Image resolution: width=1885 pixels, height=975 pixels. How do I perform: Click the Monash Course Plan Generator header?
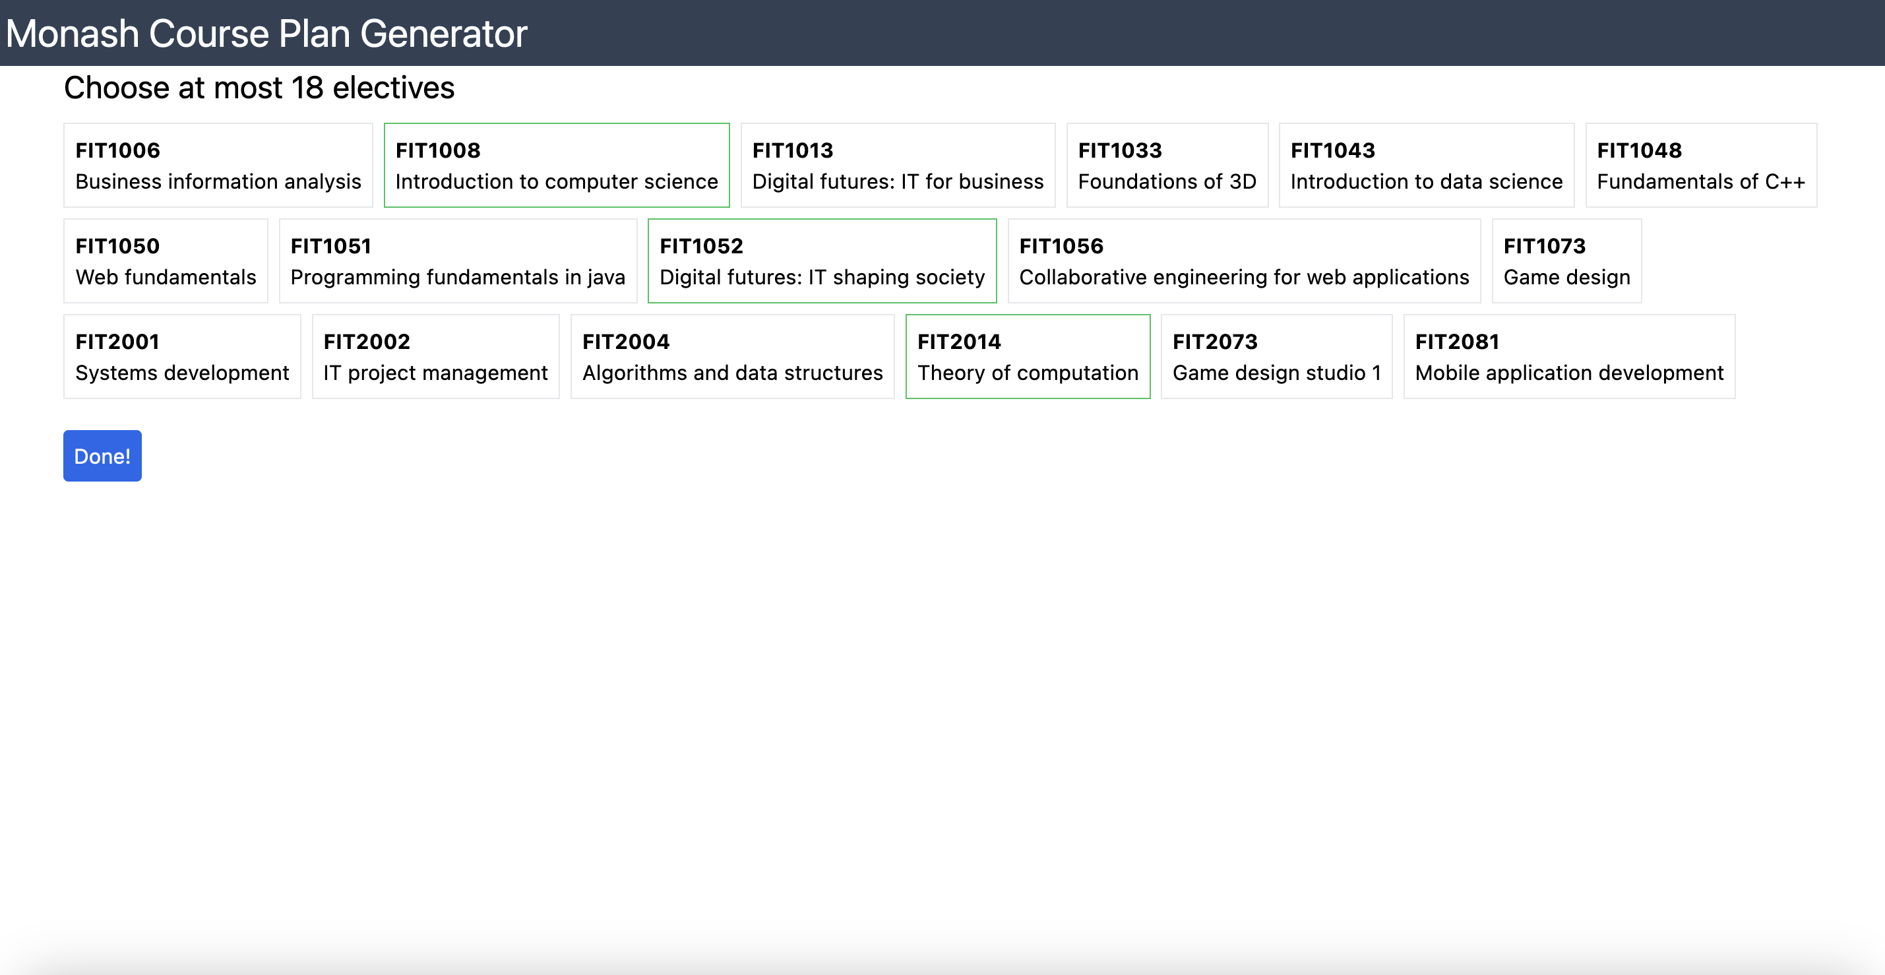[x=265, y=32]
